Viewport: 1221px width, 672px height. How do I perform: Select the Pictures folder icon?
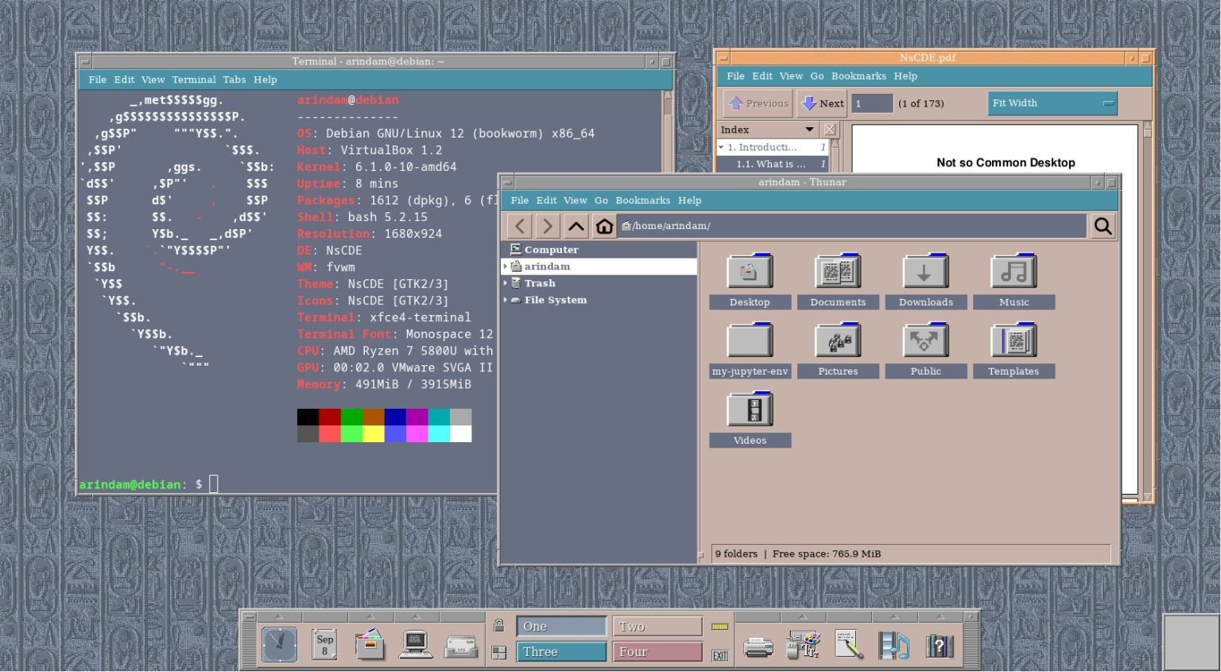838,340
